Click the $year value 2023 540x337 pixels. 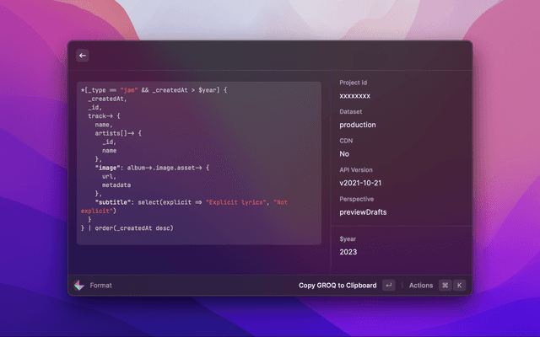pyautogui.click(x=348, y=251)
